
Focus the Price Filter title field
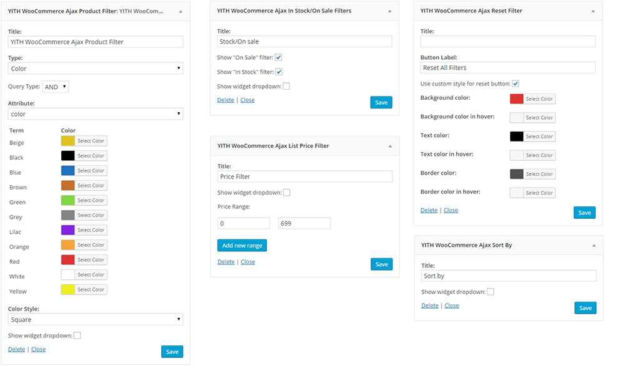point(305,176)
